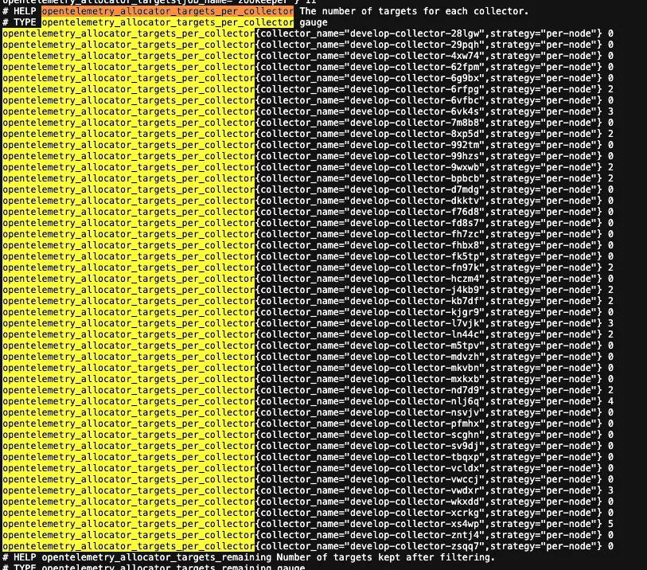The height and width of the screenshot is (570, 647).
Task: Click the metric row for develop-collector-vcldx
Action: (x=308, y=468)
